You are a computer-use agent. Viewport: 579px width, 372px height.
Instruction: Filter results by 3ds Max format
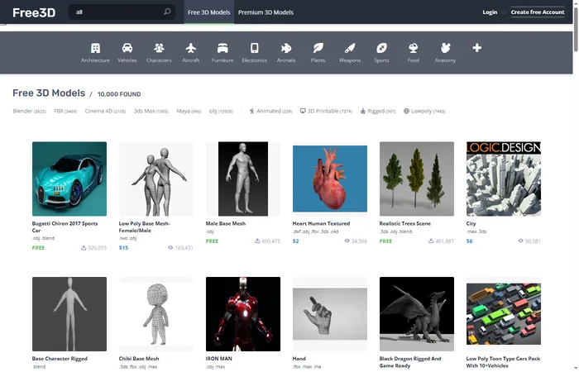point(151,111)
